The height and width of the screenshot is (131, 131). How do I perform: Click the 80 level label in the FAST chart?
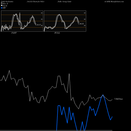point(42,13)
